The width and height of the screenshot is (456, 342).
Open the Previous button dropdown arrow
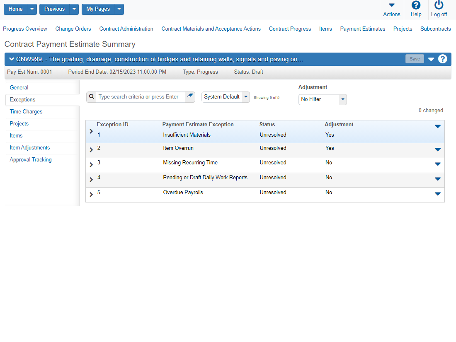pyautogui.click(x=74, y=9)
